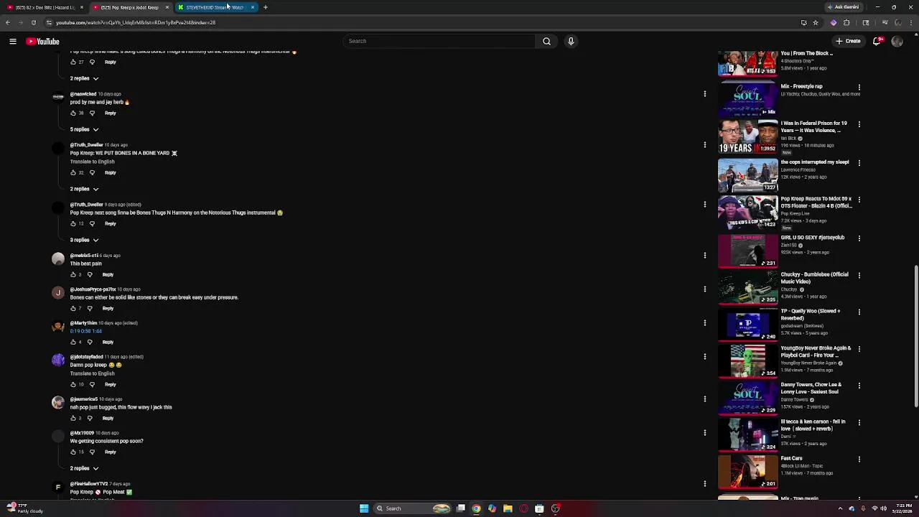Reply to @JoshuaPryce comment about bones

[108, 308]
